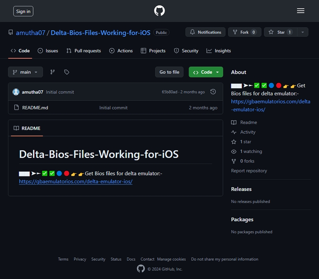
Task: Click Do not share my personal information
Action: [x=224, y=259]
